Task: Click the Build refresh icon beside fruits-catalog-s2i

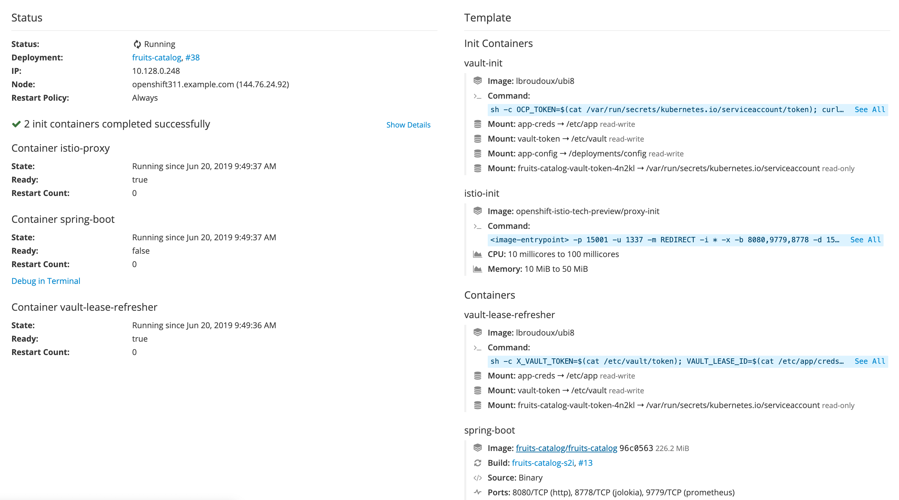Action: click(478, 463)
